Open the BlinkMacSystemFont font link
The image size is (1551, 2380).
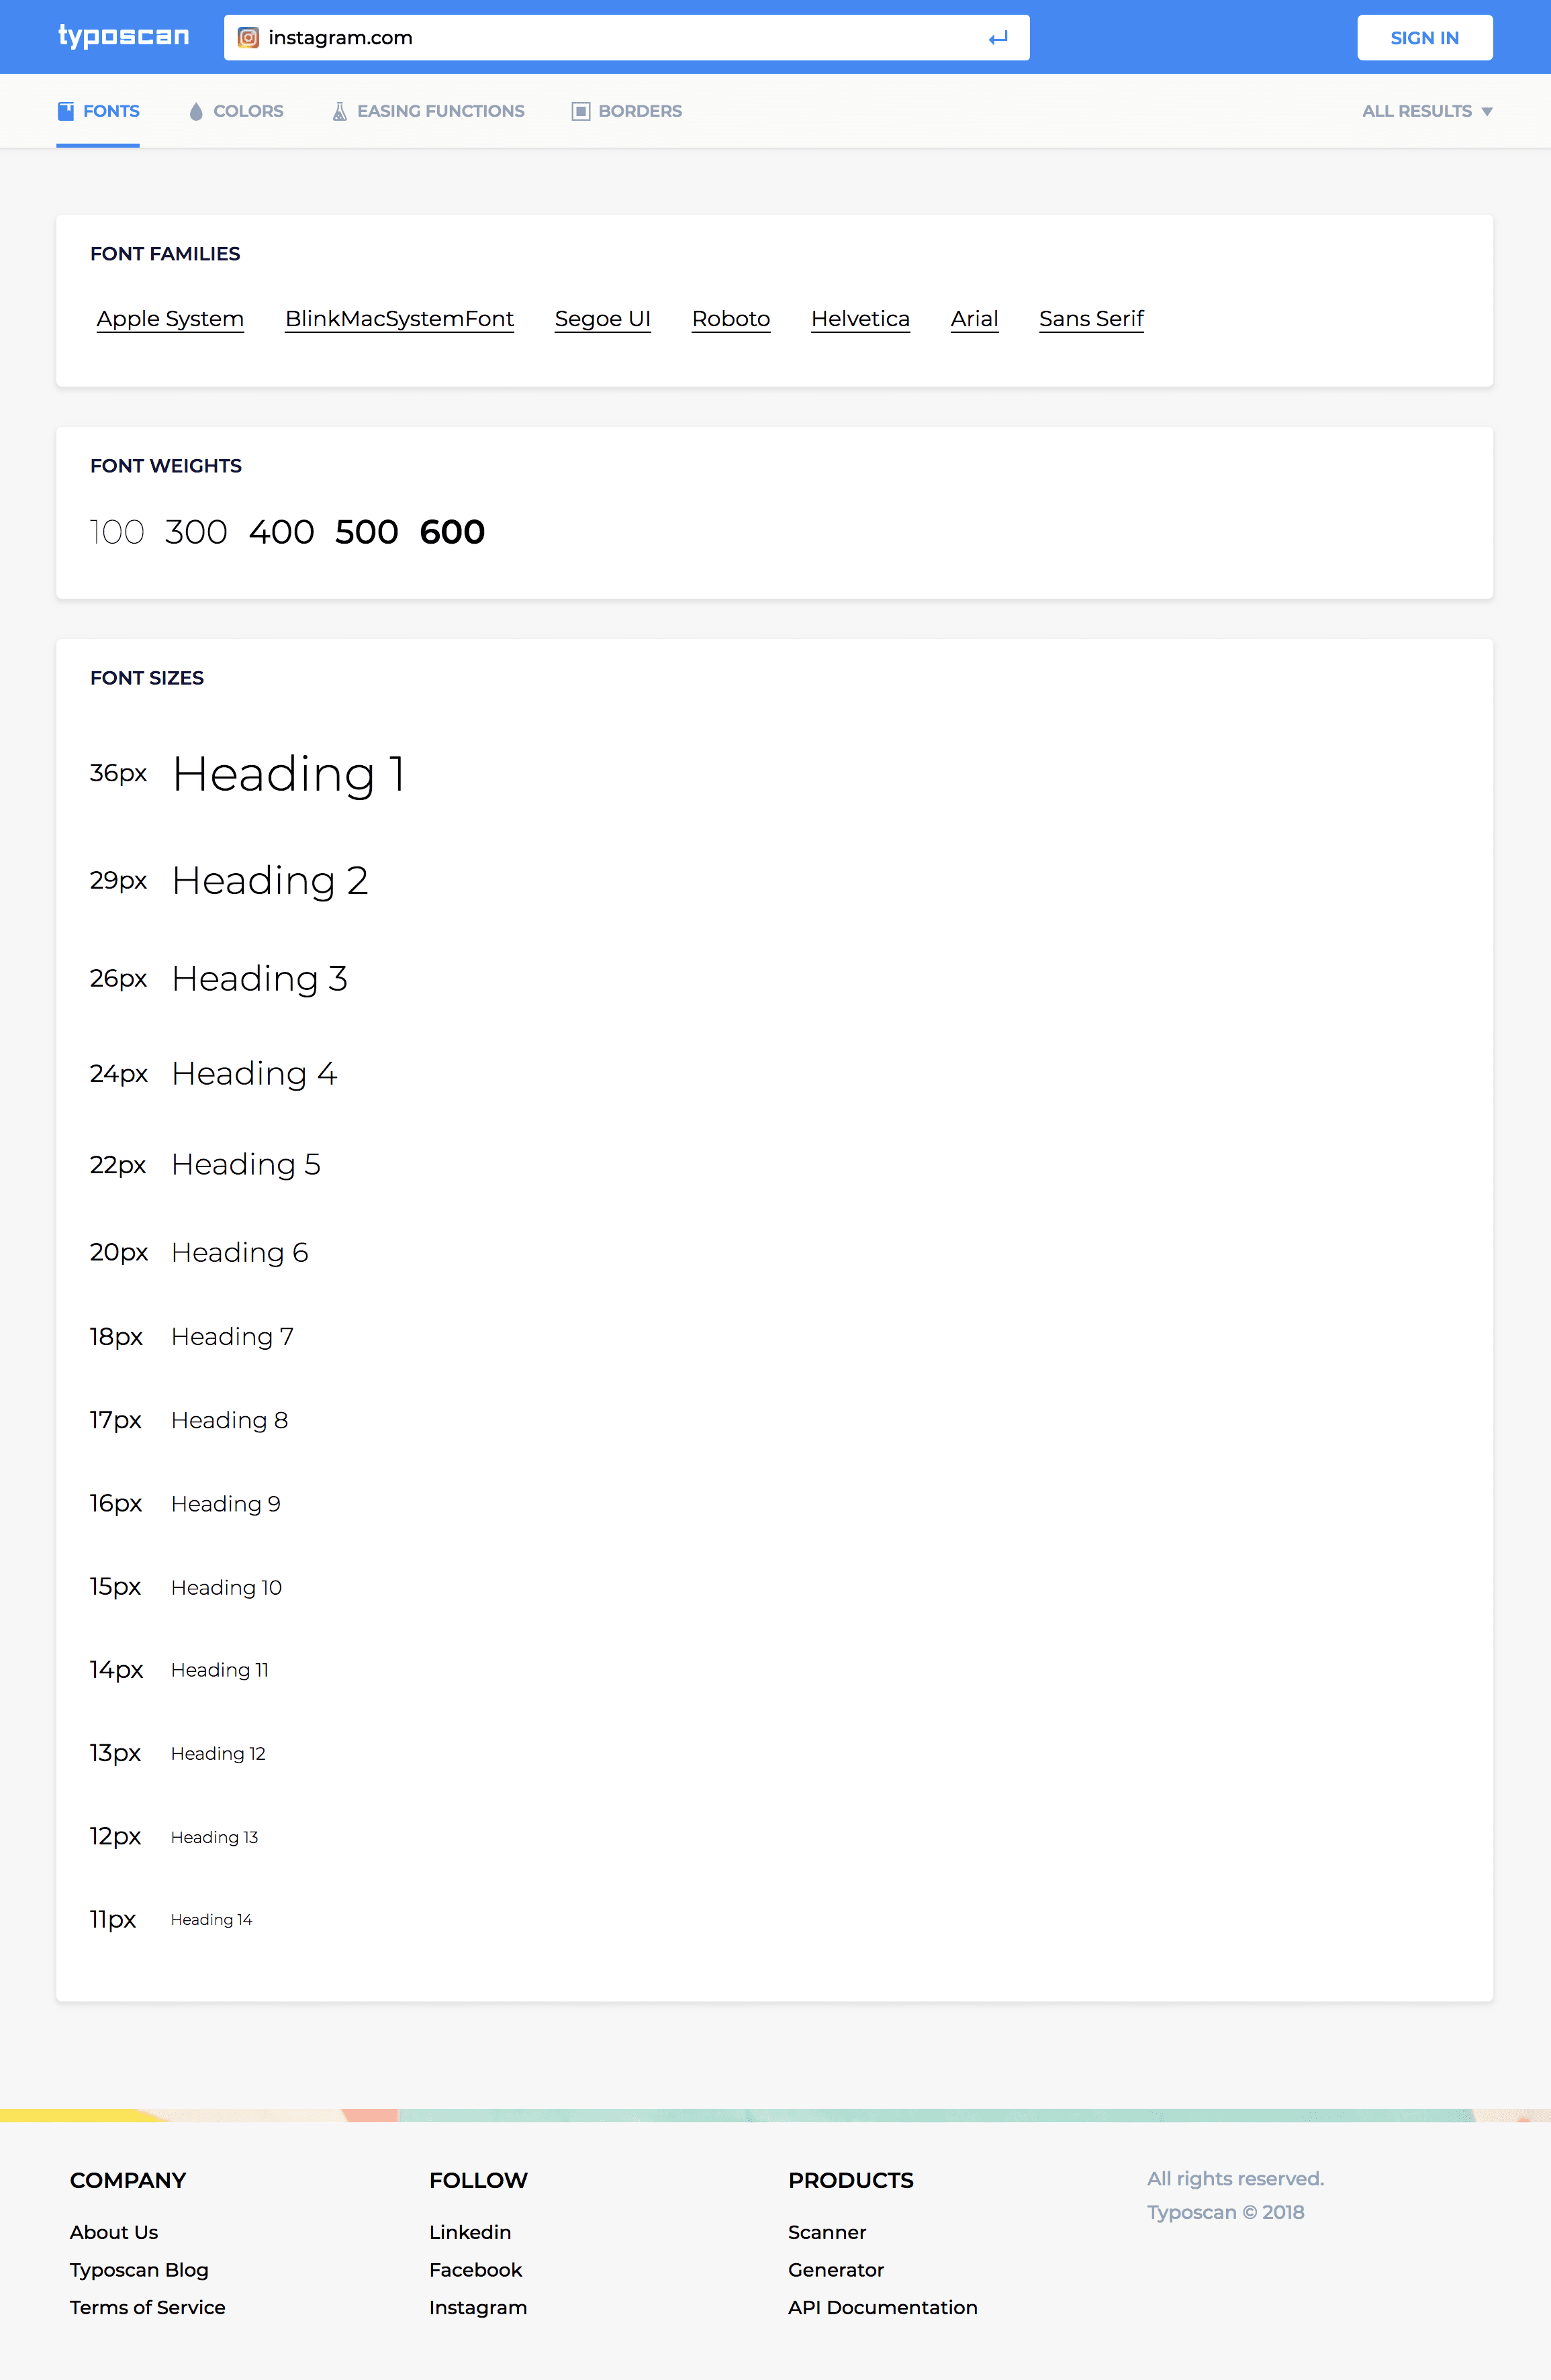pyautogui.click(x=399, y=319)
